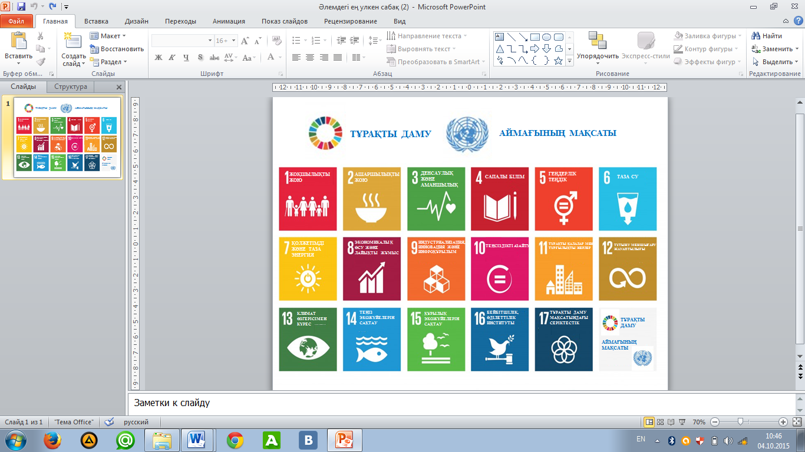Open the line spacing dropdown
The image size is (805, 452).
point(375,41)
